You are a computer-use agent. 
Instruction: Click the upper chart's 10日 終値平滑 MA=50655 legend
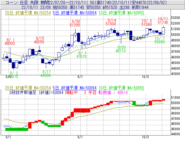pyautogui.click(x=121, y=13)
